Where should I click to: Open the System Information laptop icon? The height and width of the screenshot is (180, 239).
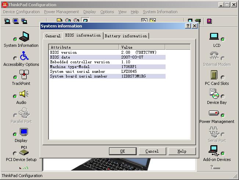coord(24,37)
